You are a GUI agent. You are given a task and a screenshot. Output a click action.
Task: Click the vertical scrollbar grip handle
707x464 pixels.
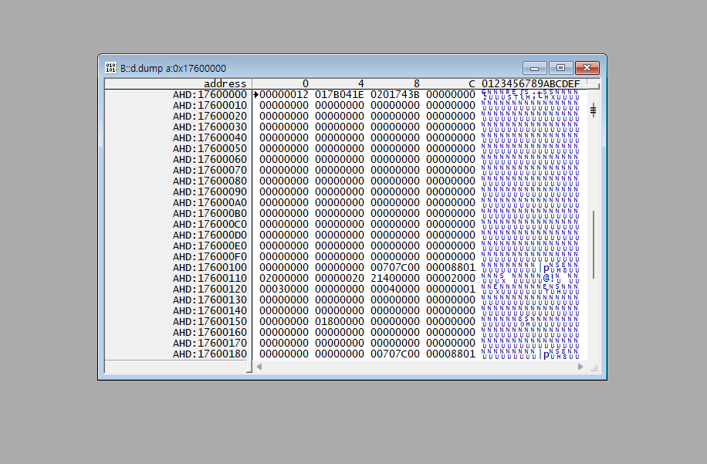[594, 110]
